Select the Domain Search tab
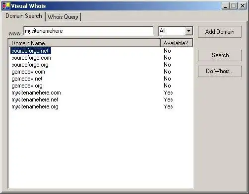Image resolution: width=249 pixels, height=194 pixels. click(x=24, y=16)
